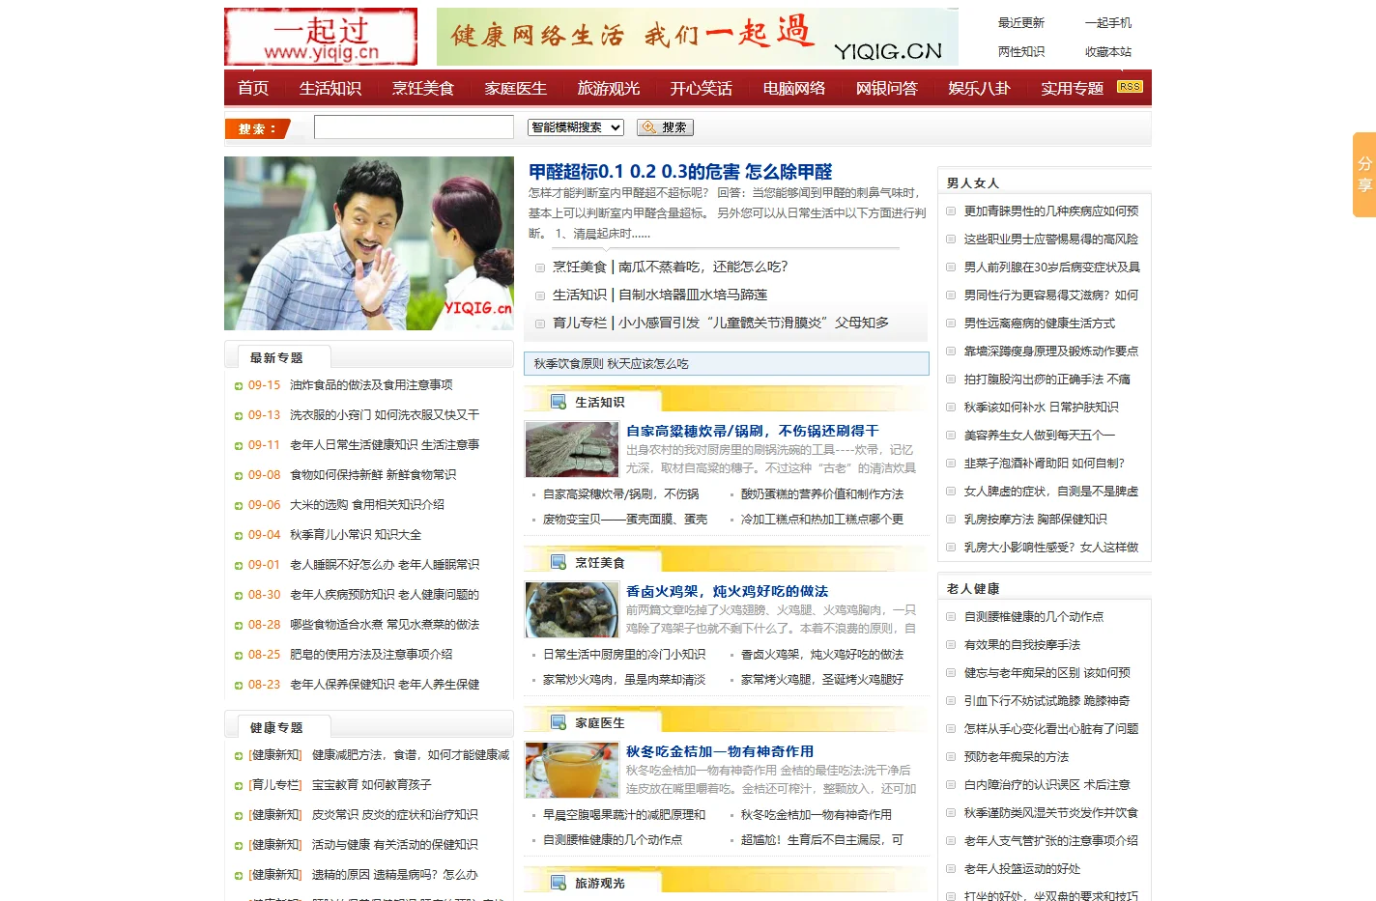Click the 健康网络生活 banner image
The image size is (1376, 901).
pyautogui.click(x=698, y=37)
